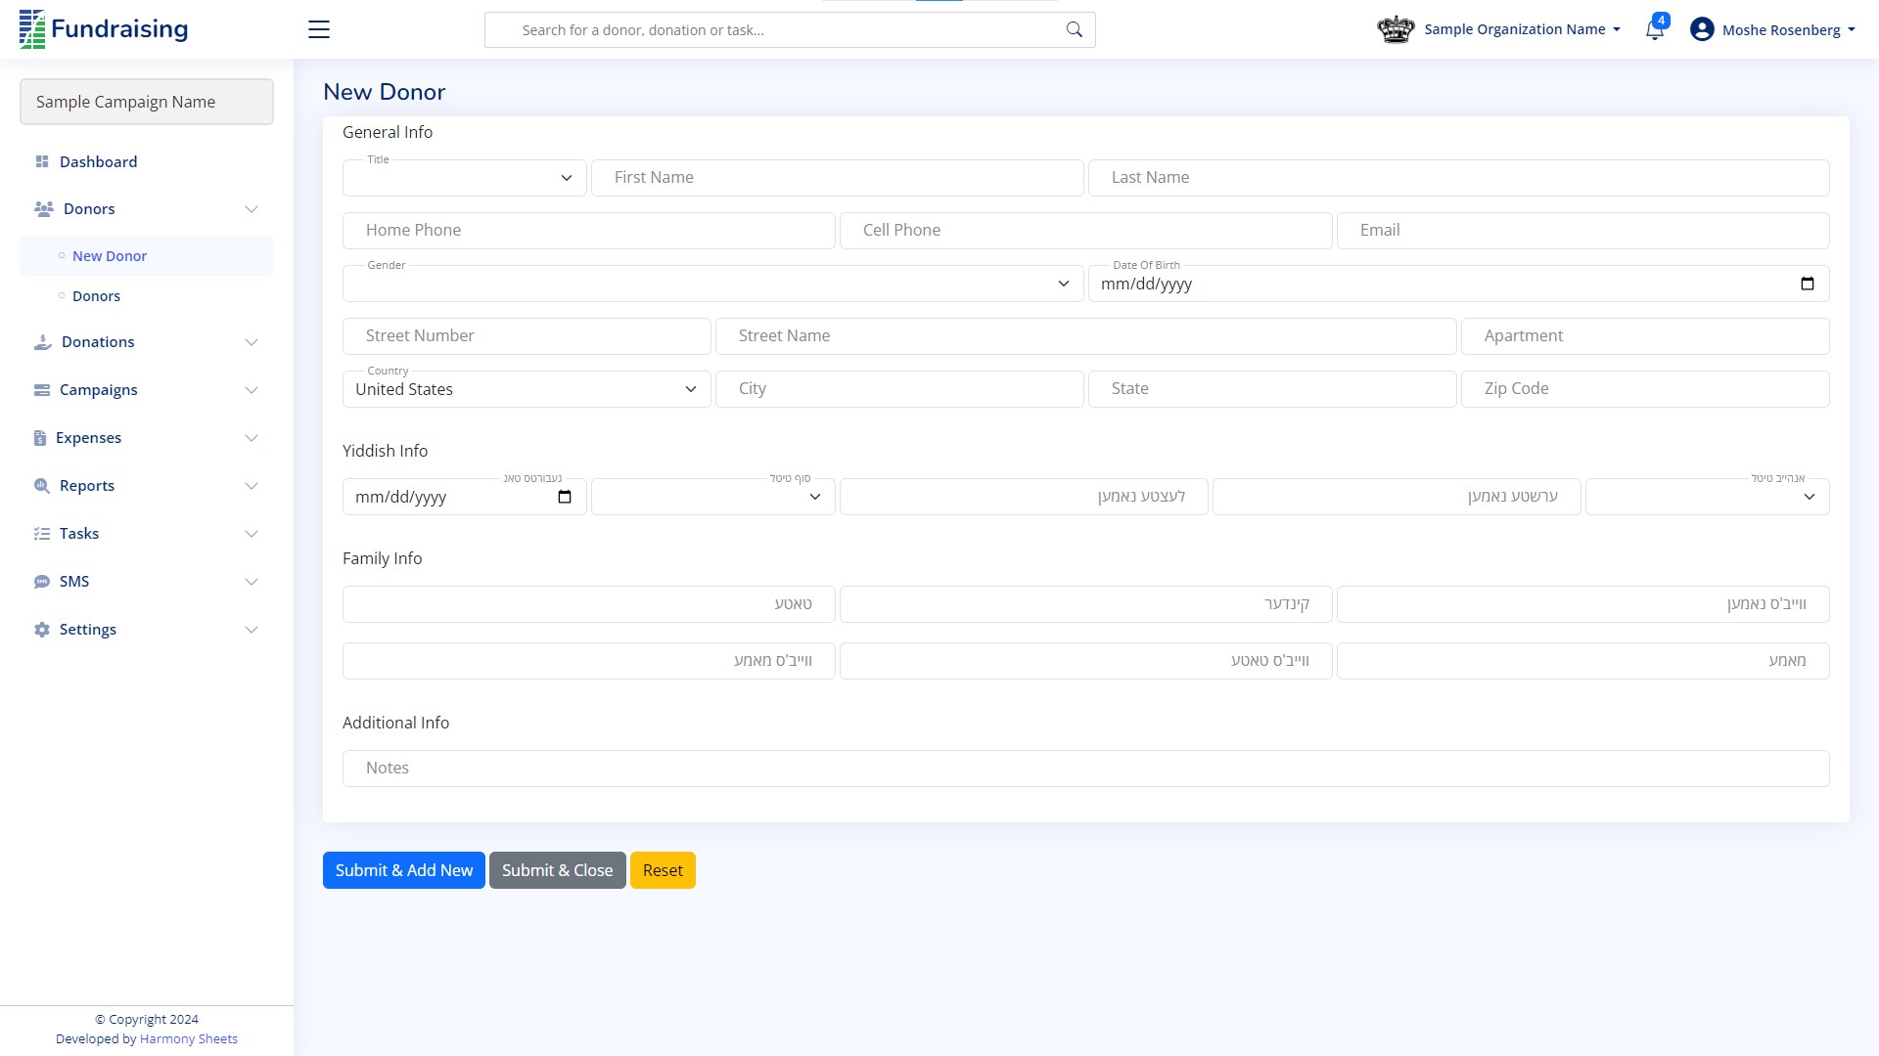The width and height of the screenshot is (1879, 1056).
Task: Focus the Apartment field
Action: pos(1645,336)
